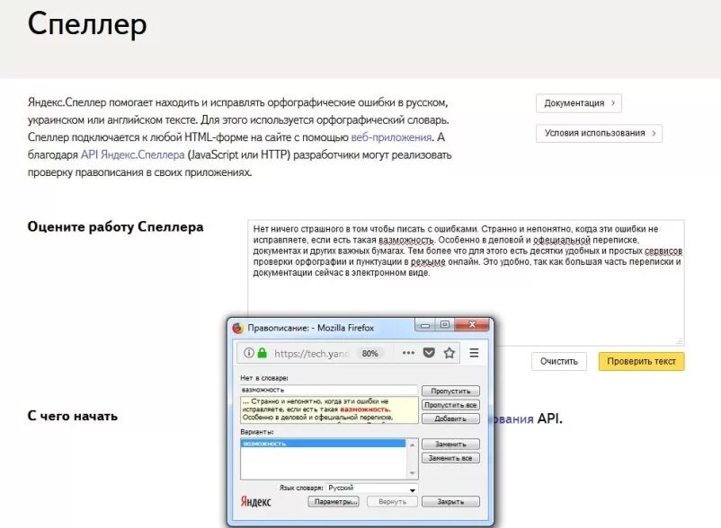Click underlined word сервисов in text area
Image resolution: width=721 pixels, height=528 pixels.
(663, 251)
